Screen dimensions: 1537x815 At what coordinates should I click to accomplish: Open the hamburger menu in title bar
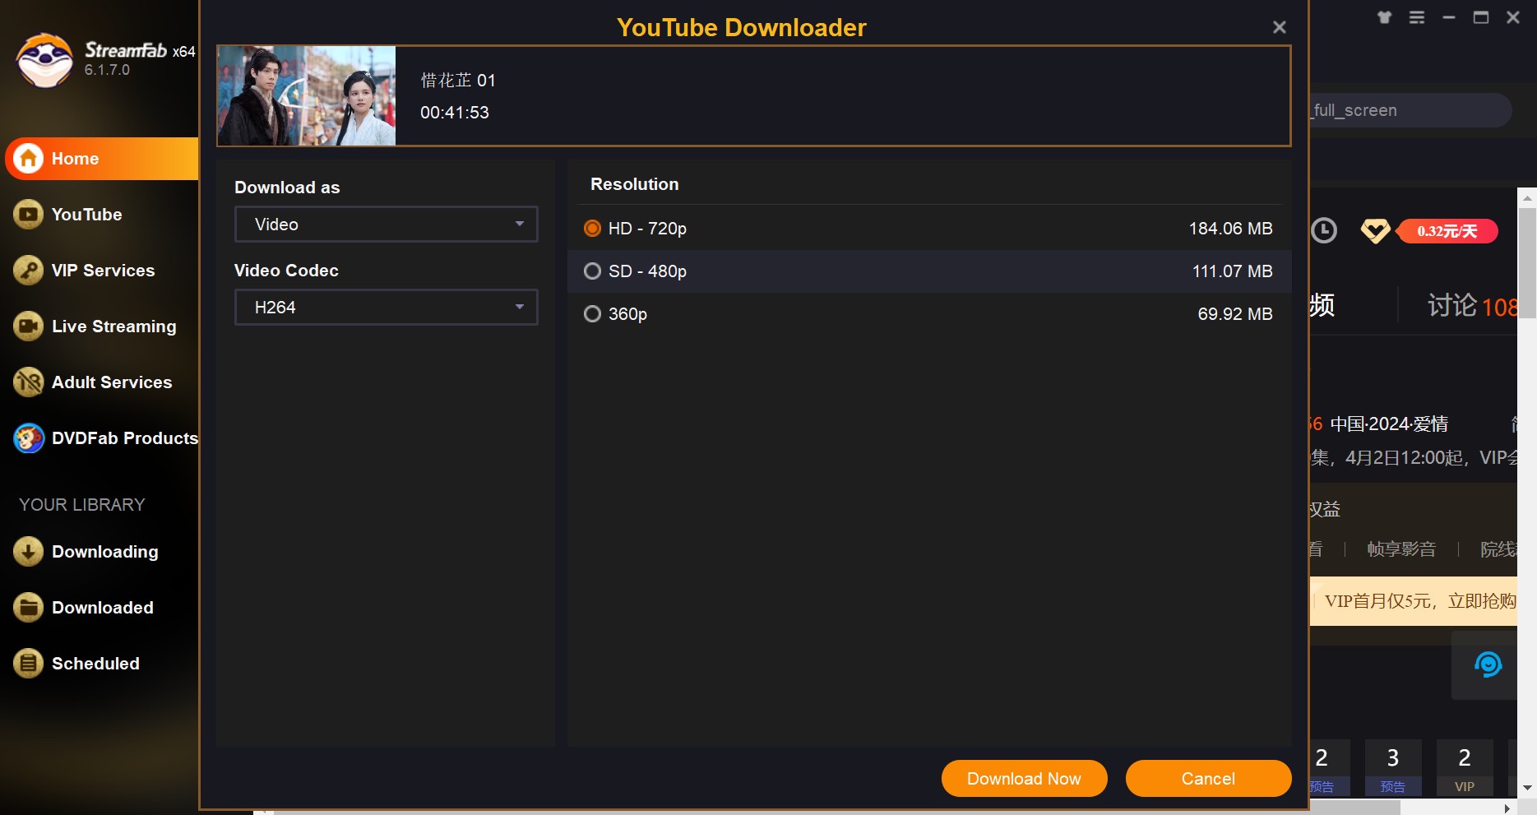pyautogui.click(x=1416, y=17)
